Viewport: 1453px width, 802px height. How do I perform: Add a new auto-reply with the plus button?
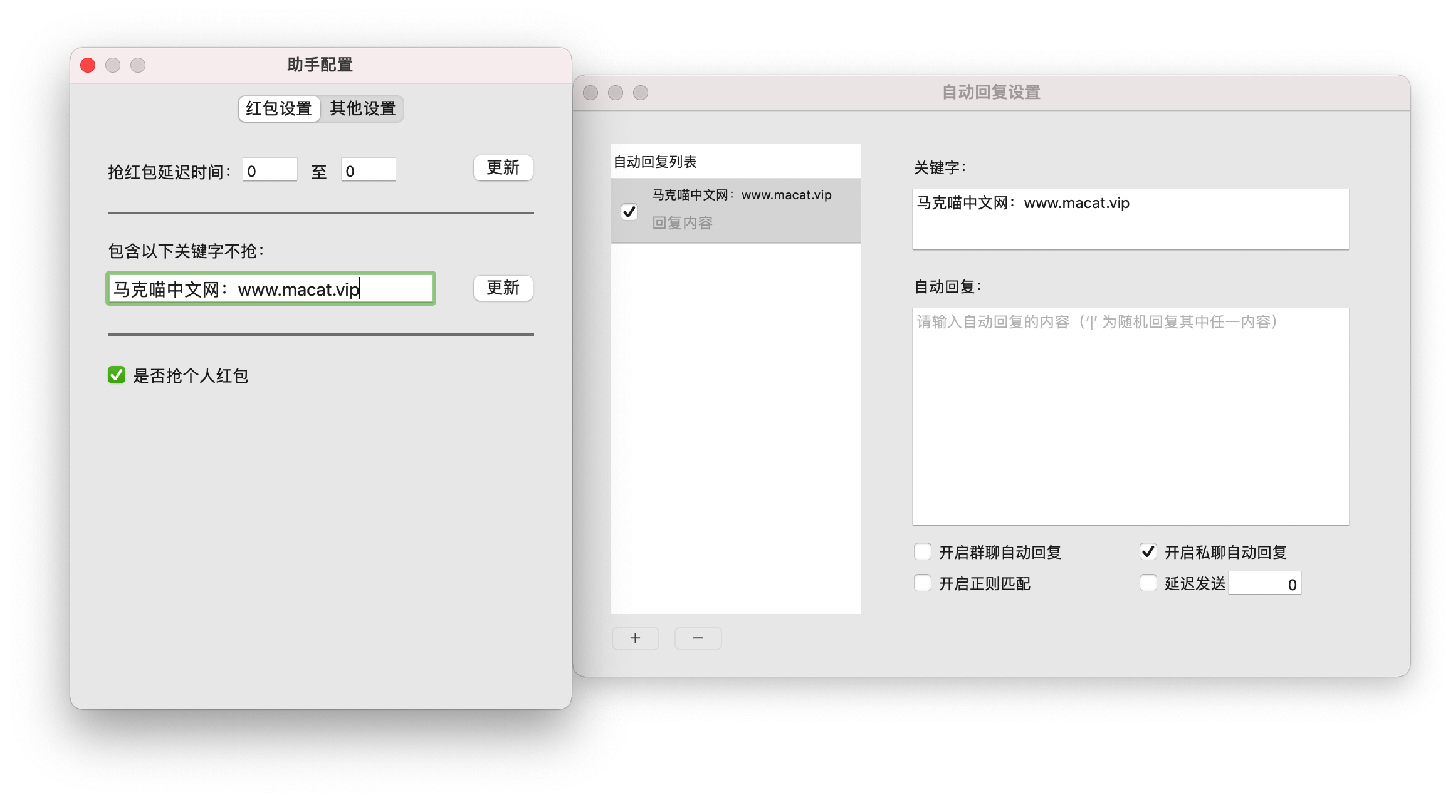click(636, 638)
